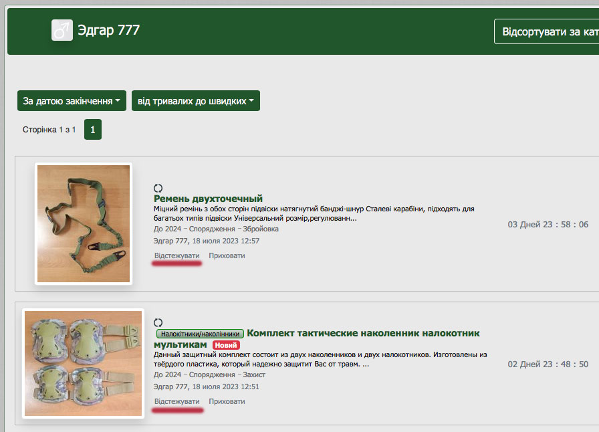Click the 02 Дней 23 : 48 : 50 countdown
The image size is (599, 432).
[x=548, y=364]
